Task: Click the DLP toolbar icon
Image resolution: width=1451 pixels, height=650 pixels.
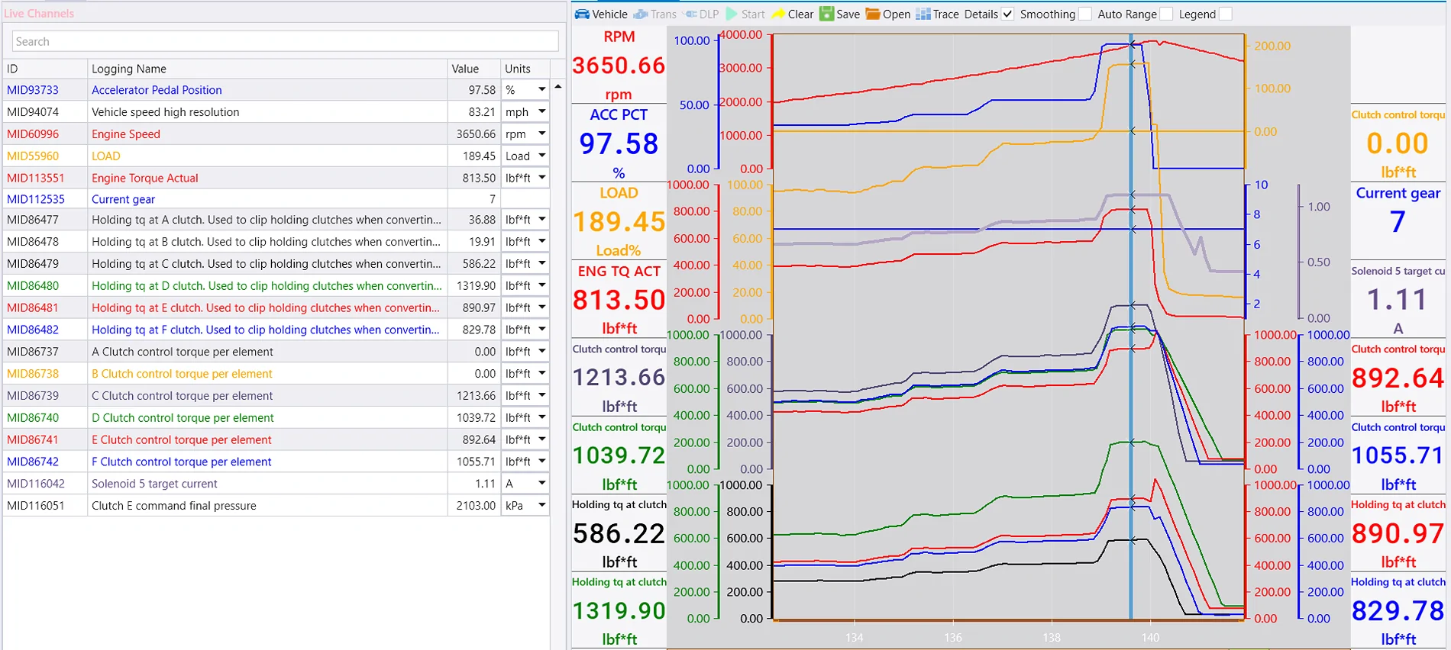Action: [x=690, y=14]
